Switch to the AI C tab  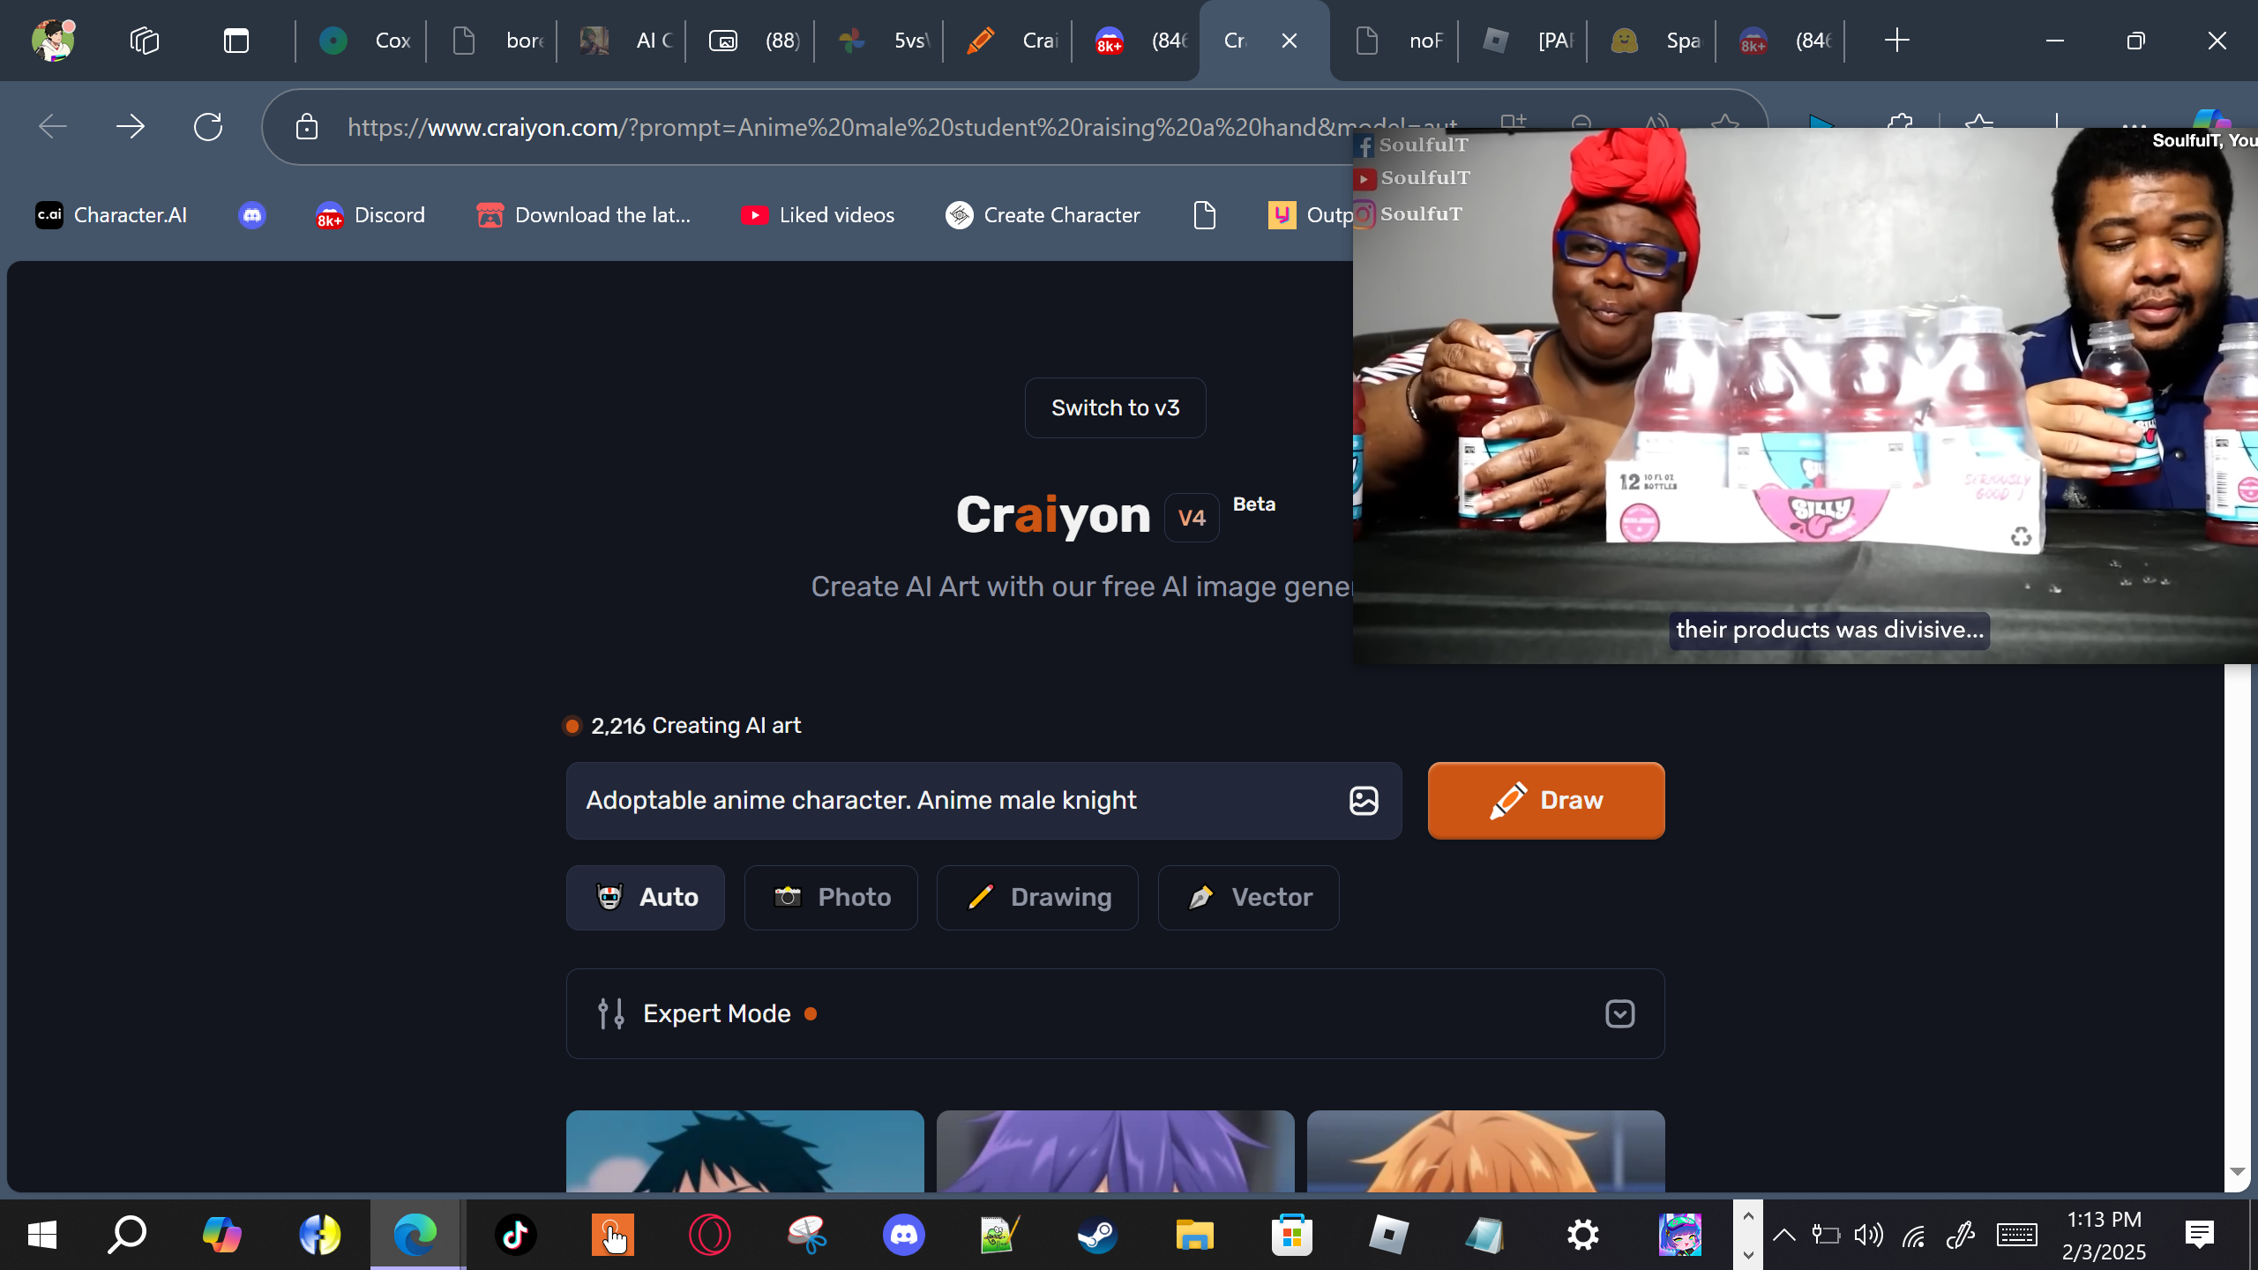click(624, 41)
